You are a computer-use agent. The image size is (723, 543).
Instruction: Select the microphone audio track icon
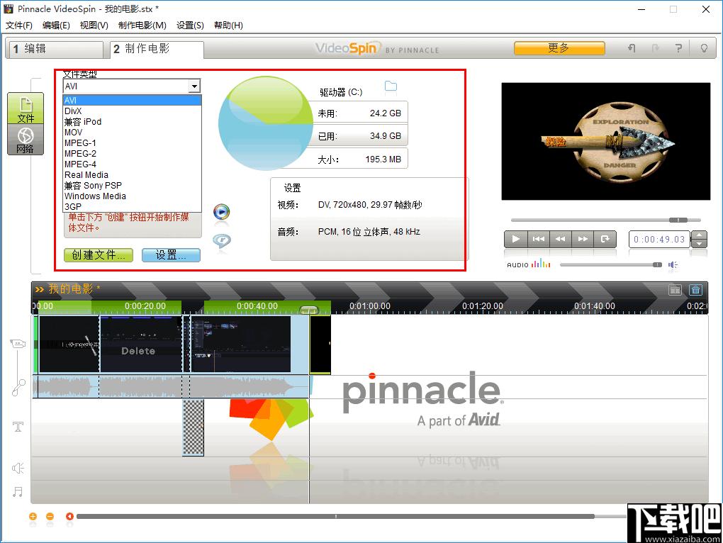coord(18,388)
